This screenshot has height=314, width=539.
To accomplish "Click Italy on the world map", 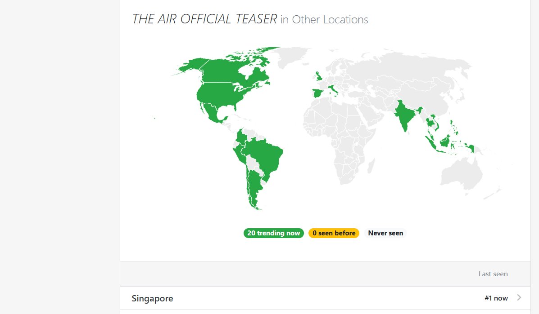I will [332, 89].
